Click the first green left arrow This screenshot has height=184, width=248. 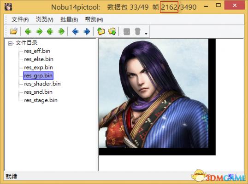(28, 31)
